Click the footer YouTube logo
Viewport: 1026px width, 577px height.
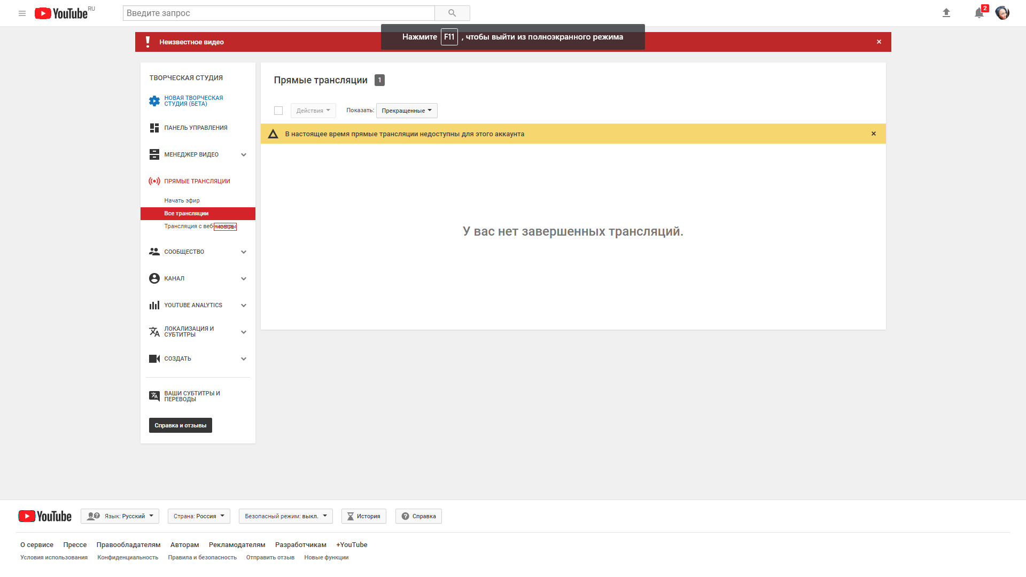[x=45, y=516]
